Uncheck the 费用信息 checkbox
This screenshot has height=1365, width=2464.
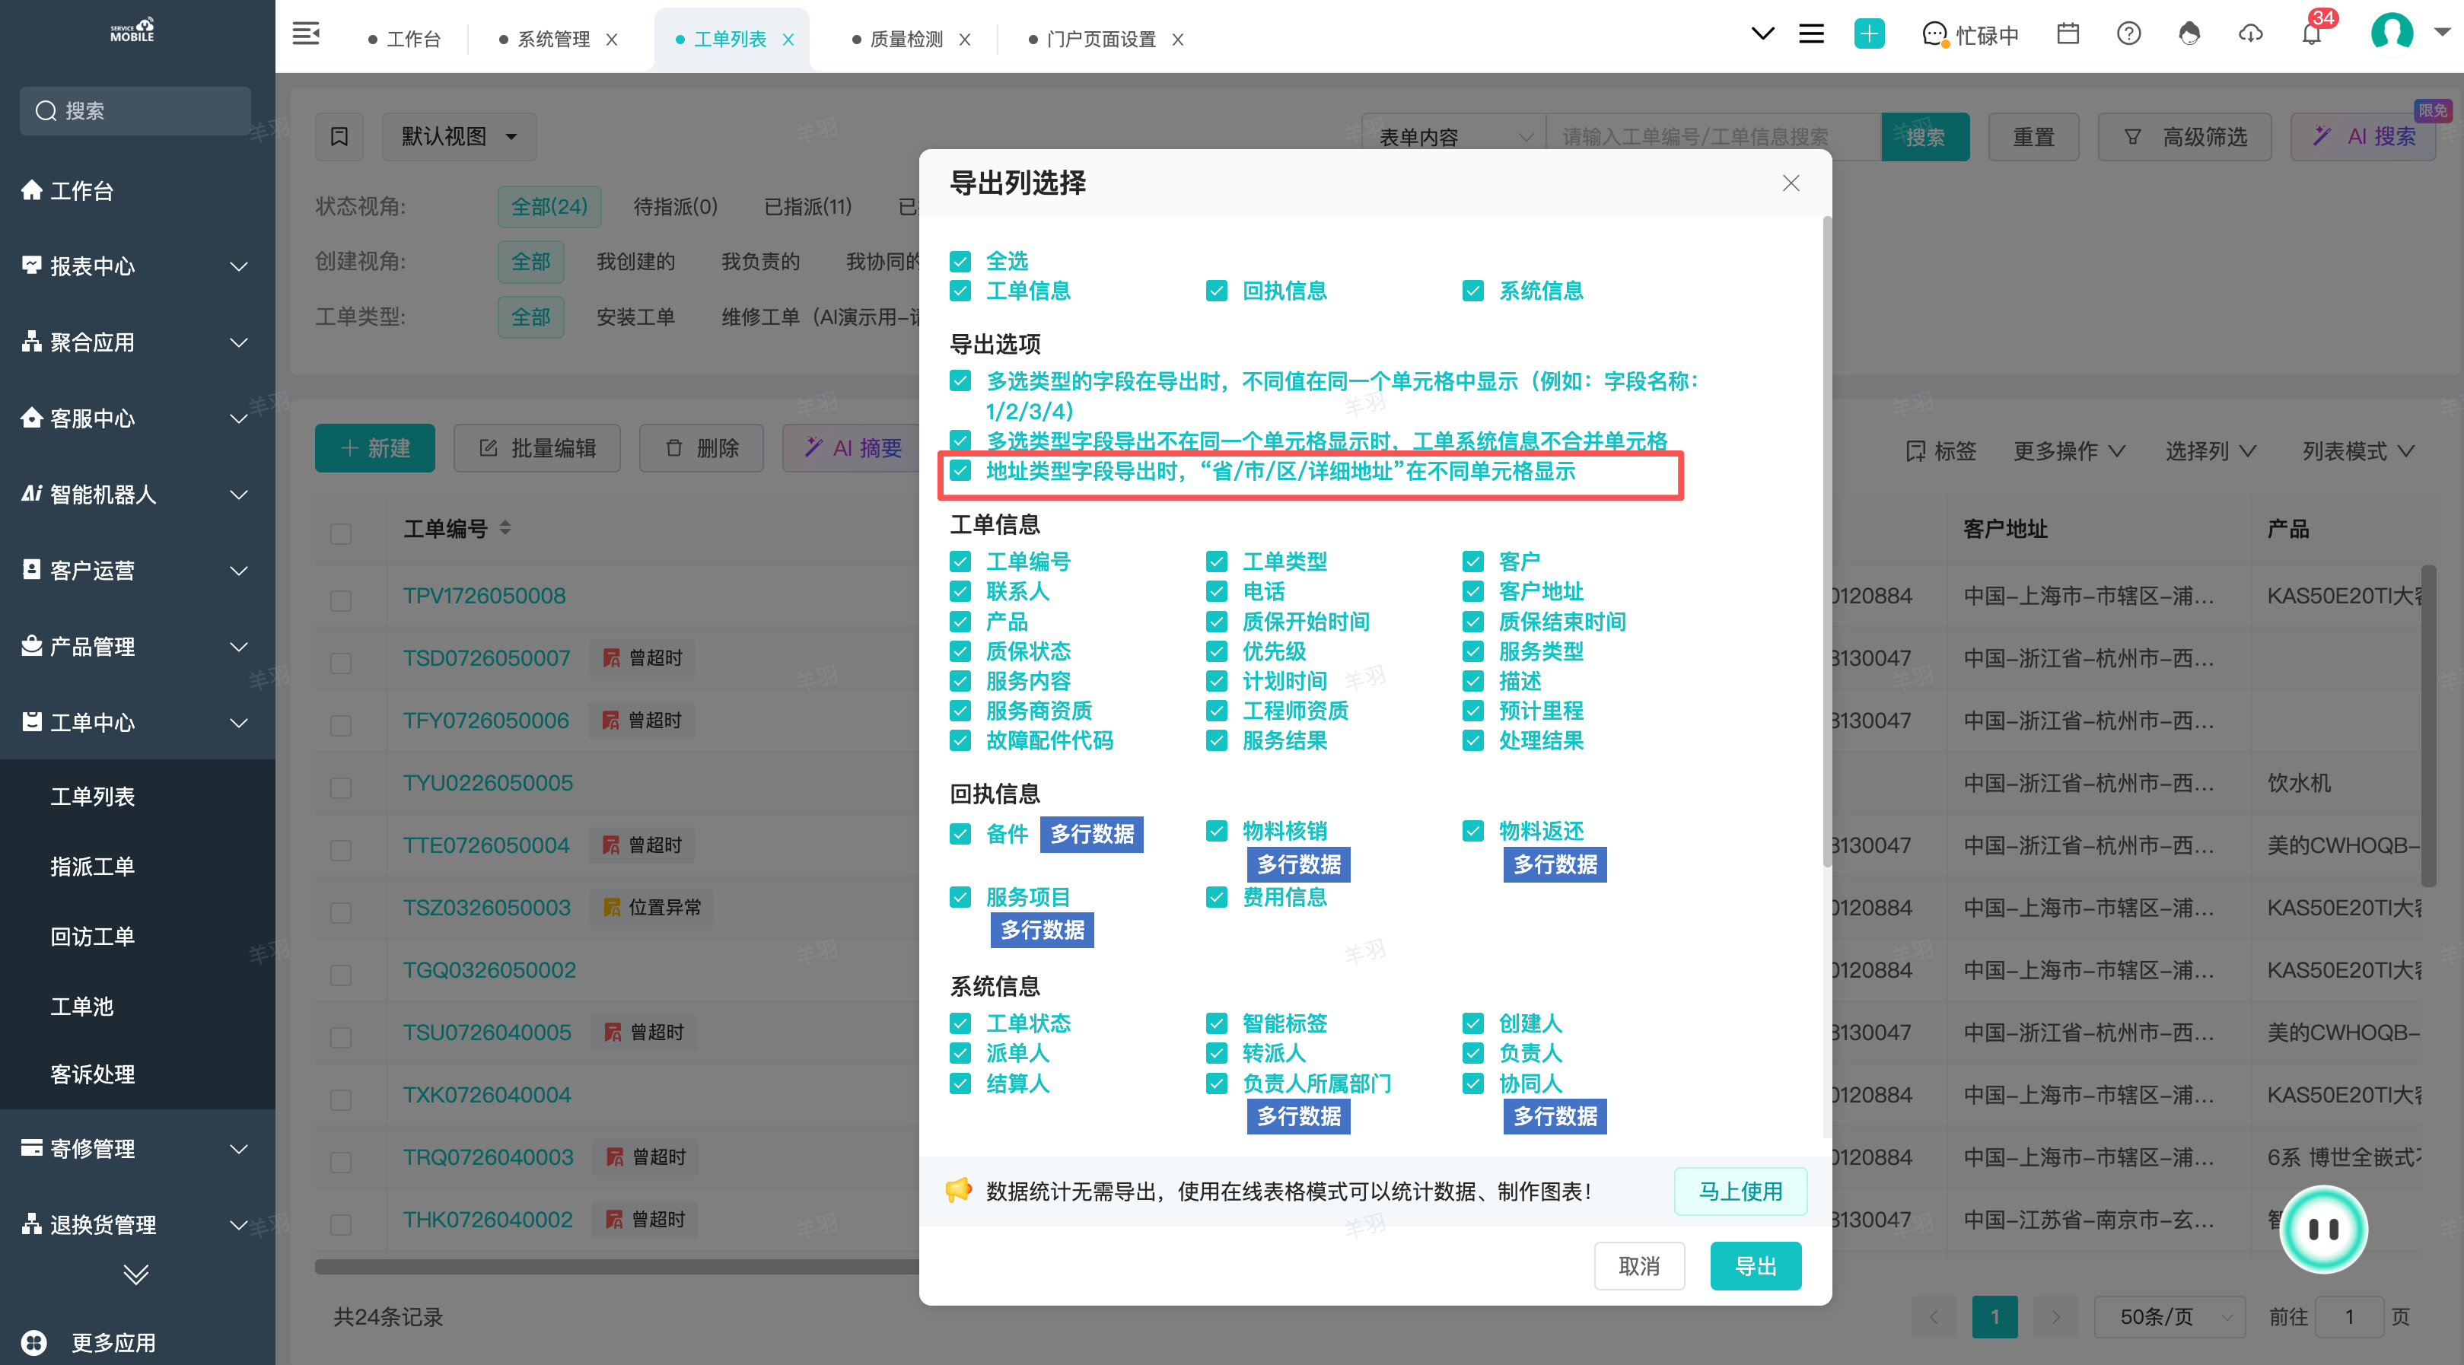tap(1217, 897)
